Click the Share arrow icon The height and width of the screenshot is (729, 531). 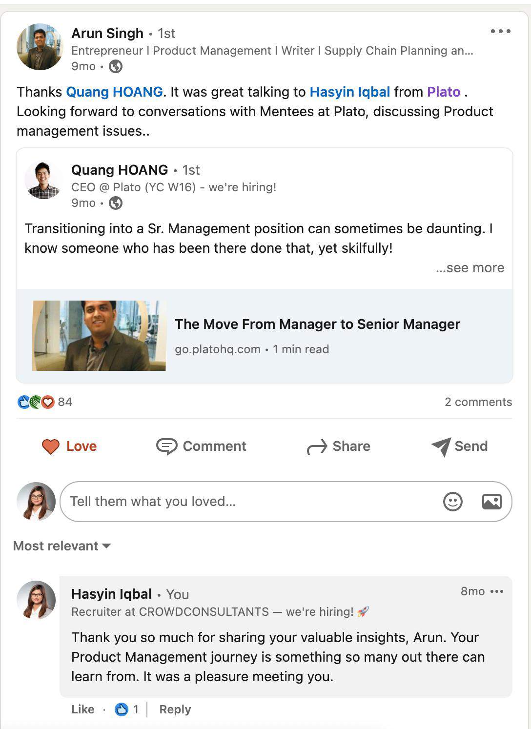pyautogui.click(x=317, y=446)
